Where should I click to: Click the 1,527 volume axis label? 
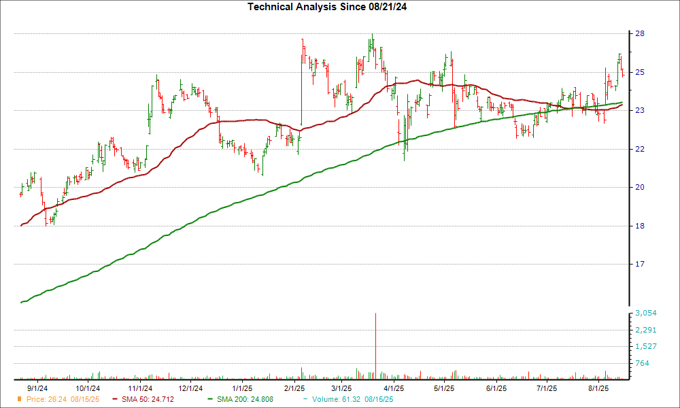[646, 346]
